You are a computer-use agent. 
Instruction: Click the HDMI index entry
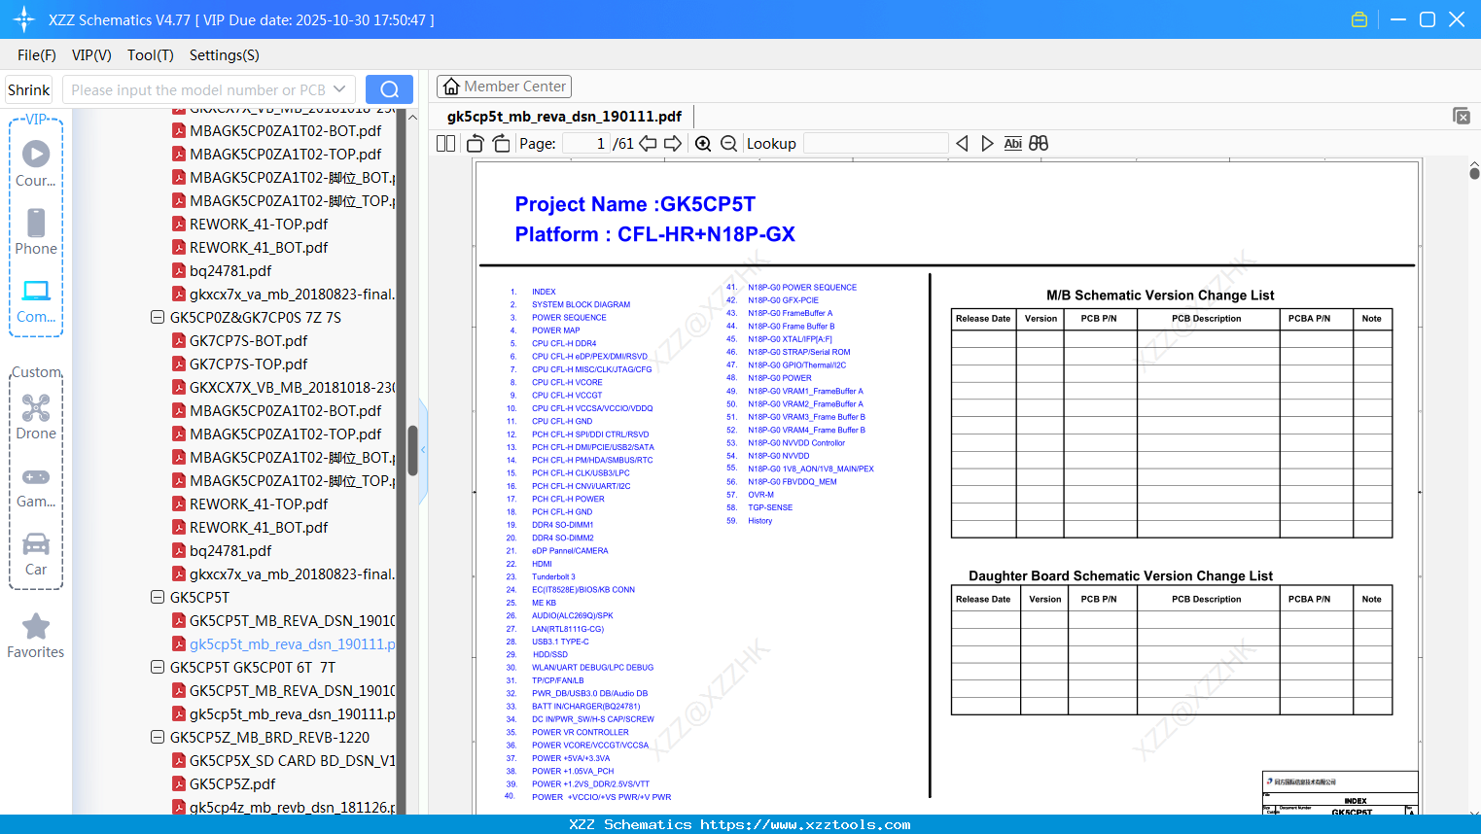[542, 564]
